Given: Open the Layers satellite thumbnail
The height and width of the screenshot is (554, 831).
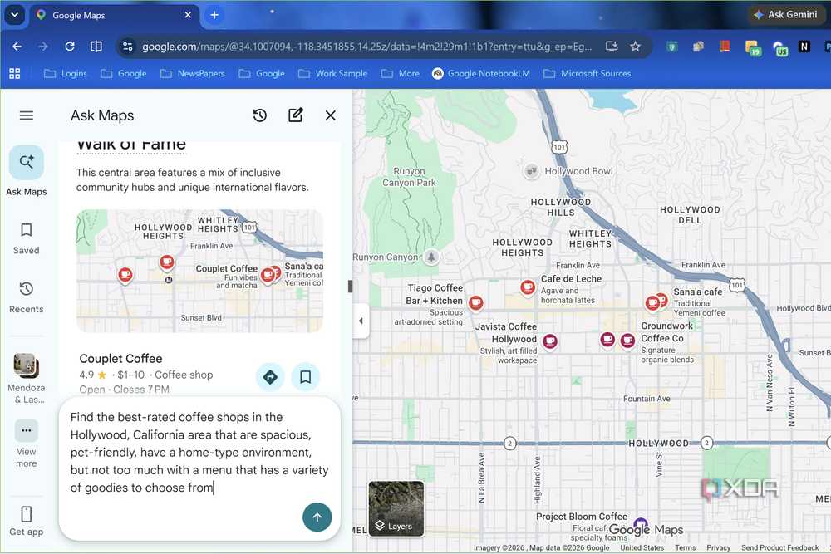Looking at the screenshot, I should click(x=396, y=508).
